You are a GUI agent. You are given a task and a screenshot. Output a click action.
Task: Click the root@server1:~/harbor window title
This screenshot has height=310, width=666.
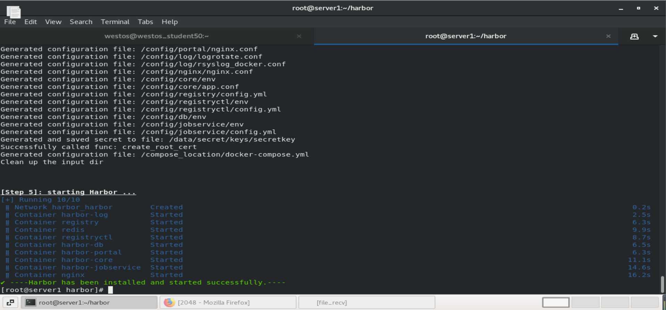click(332, 8)
